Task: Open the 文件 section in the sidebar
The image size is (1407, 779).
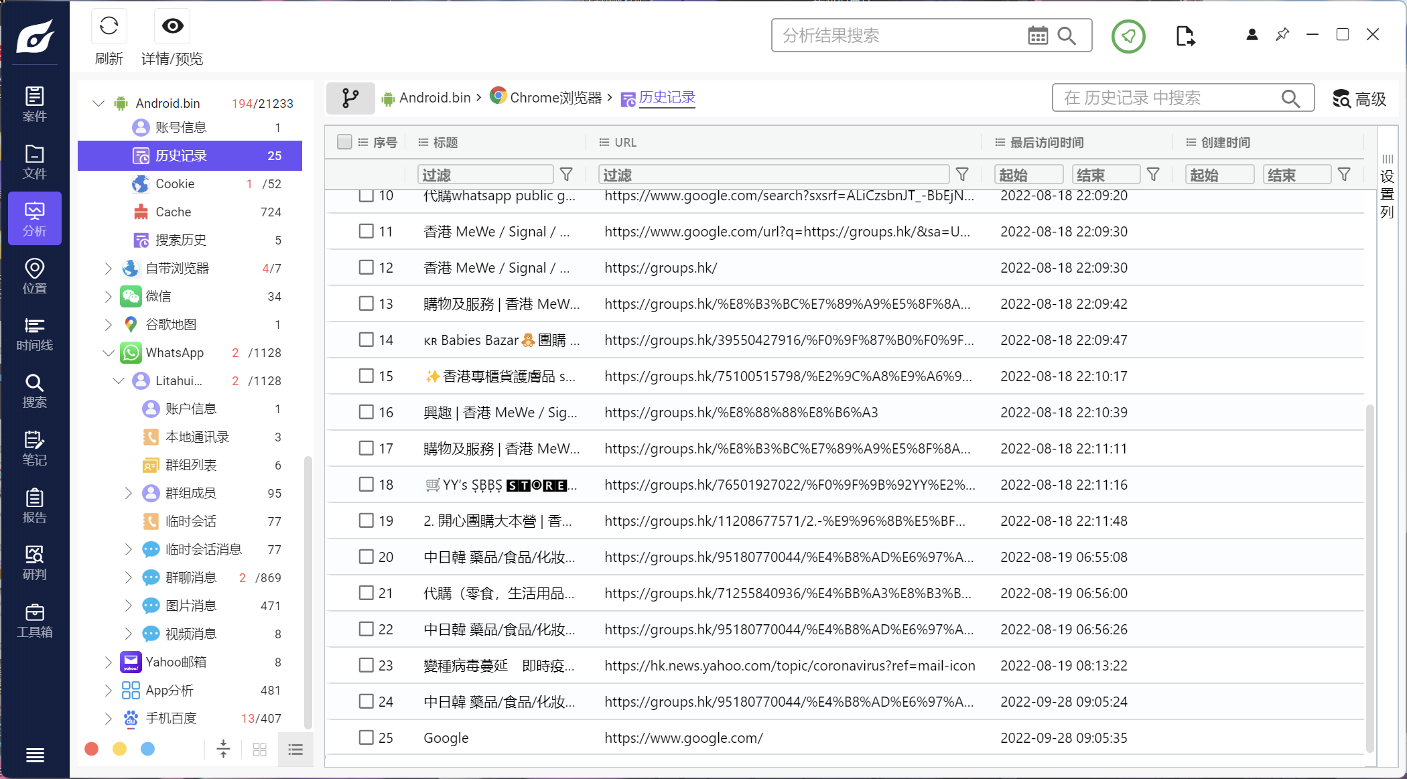Action: click(35, 161)
